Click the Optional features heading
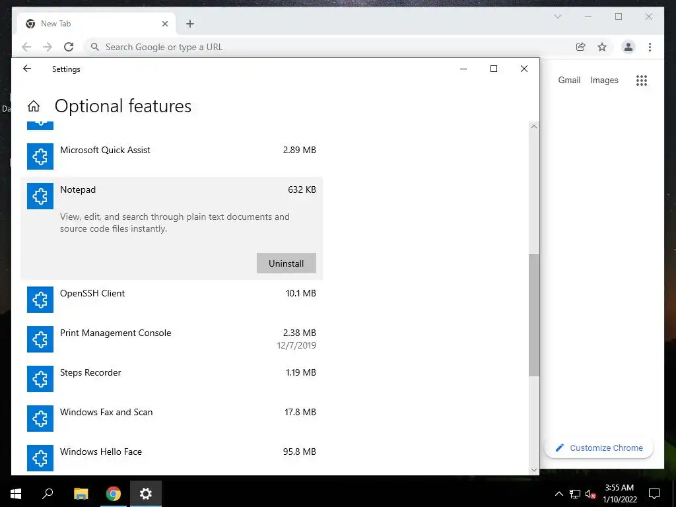The image size is (676, 507). click(123, 106)
